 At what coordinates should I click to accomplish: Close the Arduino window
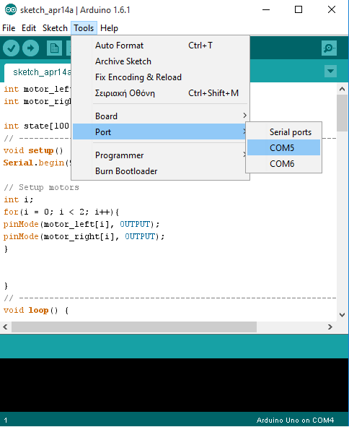(x=332, y=10)
